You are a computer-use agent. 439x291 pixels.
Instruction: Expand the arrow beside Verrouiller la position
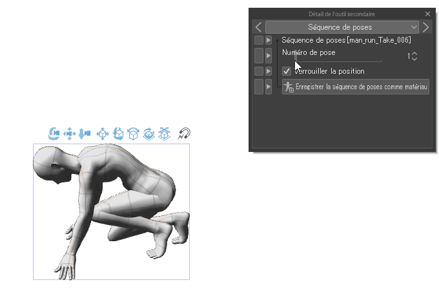pos(269,71)
